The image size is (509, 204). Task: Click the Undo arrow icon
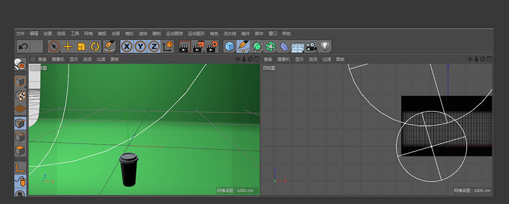23,47
